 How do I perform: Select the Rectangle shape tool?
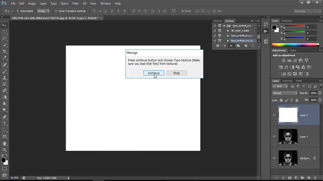[x=5, y=136]
